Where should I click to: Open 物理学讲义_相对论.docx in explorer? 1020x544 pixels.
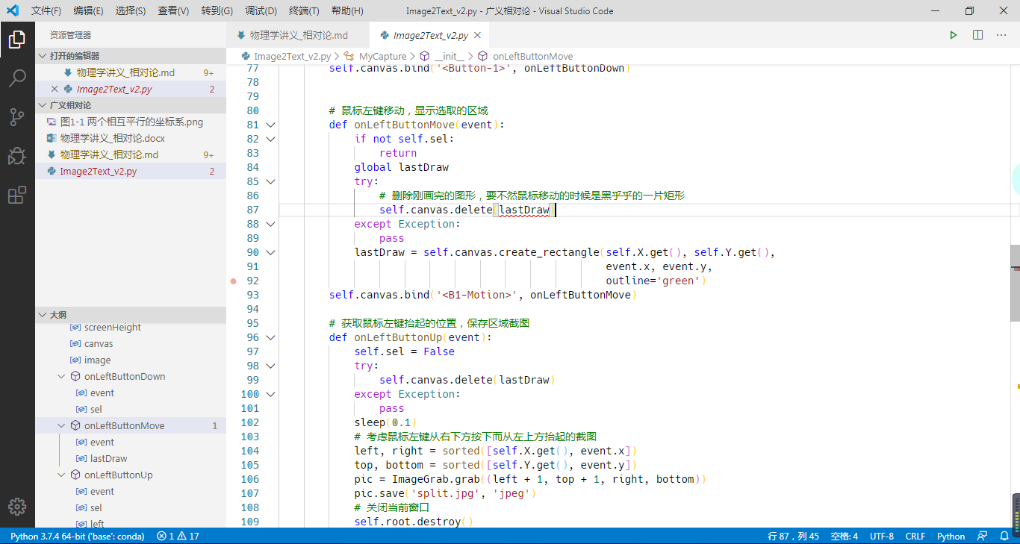pos(130,138)
